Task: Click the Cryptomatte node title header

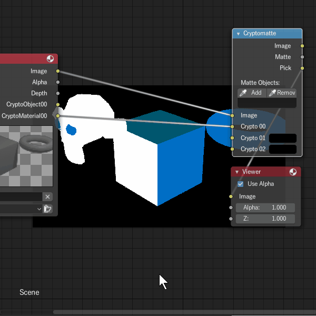Action: pyautogui.click(x=267, y=34)
